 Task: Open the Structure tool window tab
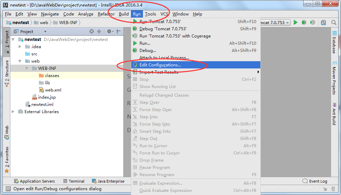pyautogui.click(x=7, y=73)
